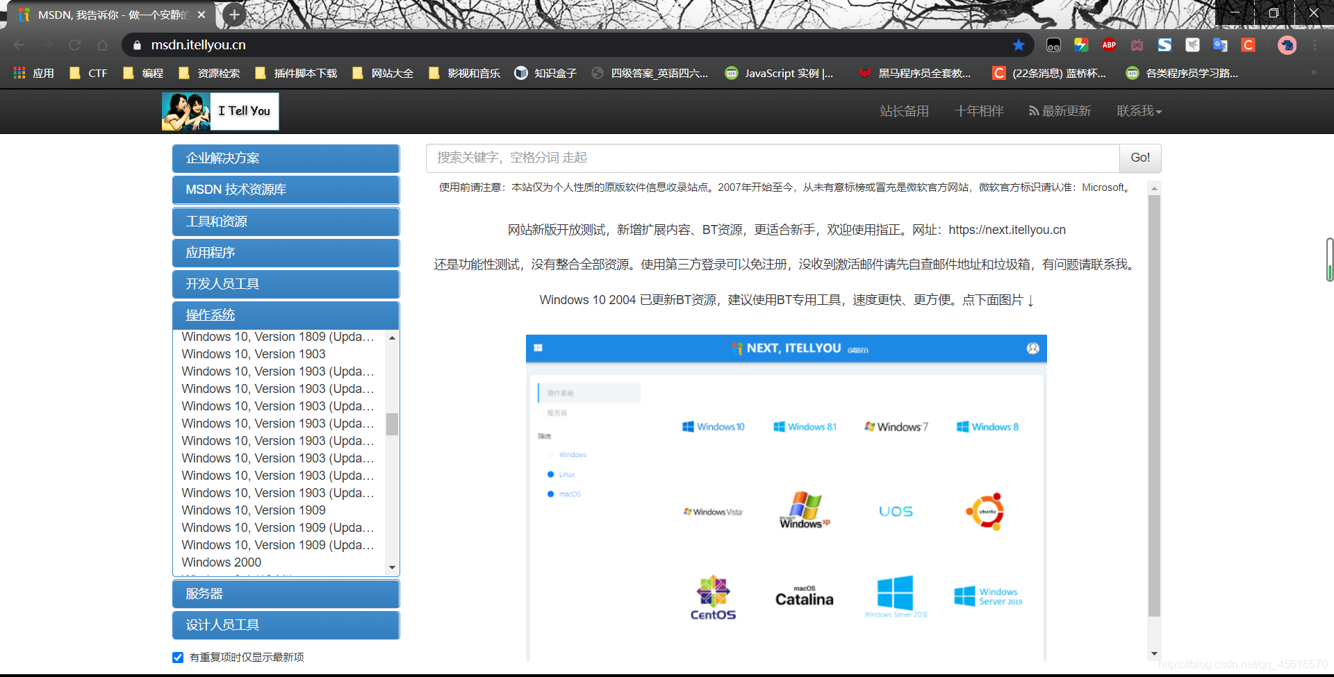
Task: Click the NEXT, ITELLYOU preview image
Action: [786, 498]
